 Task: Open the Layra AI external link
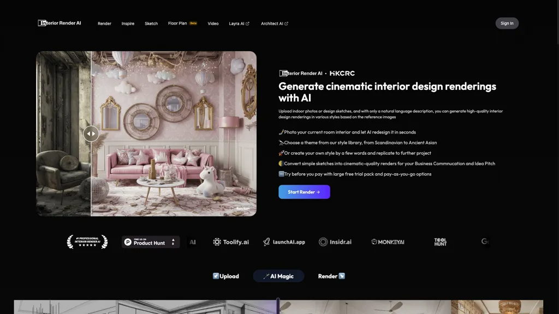coord(239,23)
